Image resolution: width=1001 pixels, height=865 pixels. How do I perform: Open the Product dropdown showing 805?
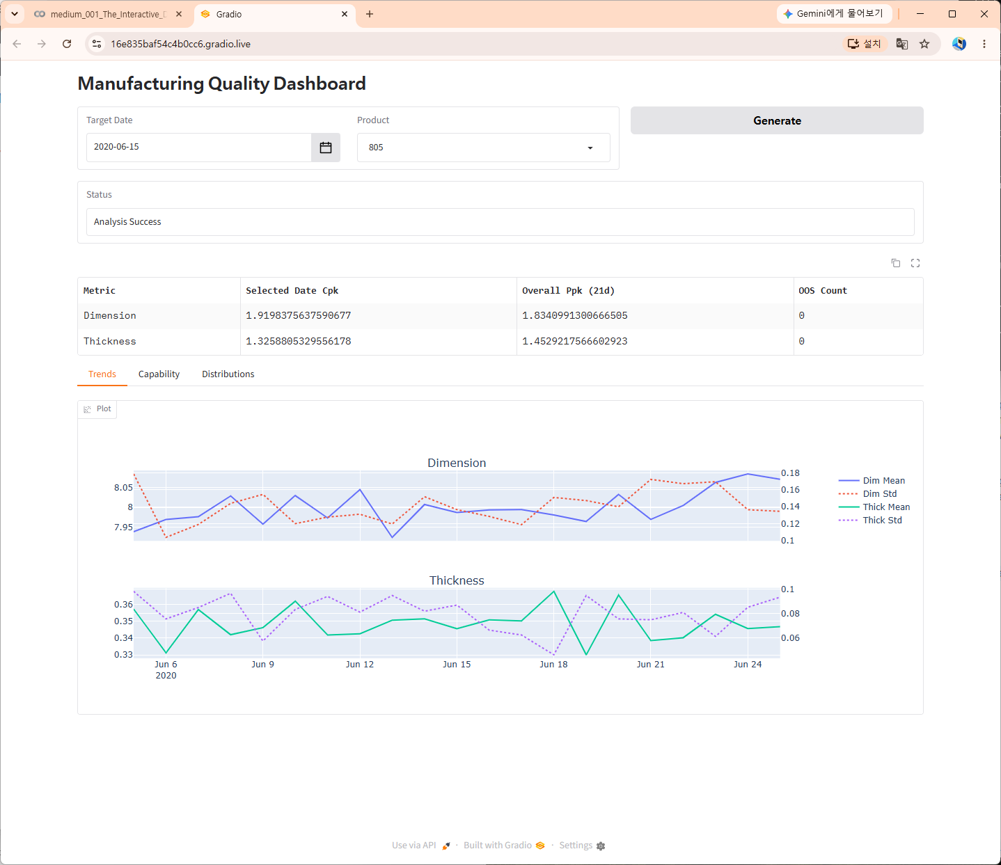484,148
